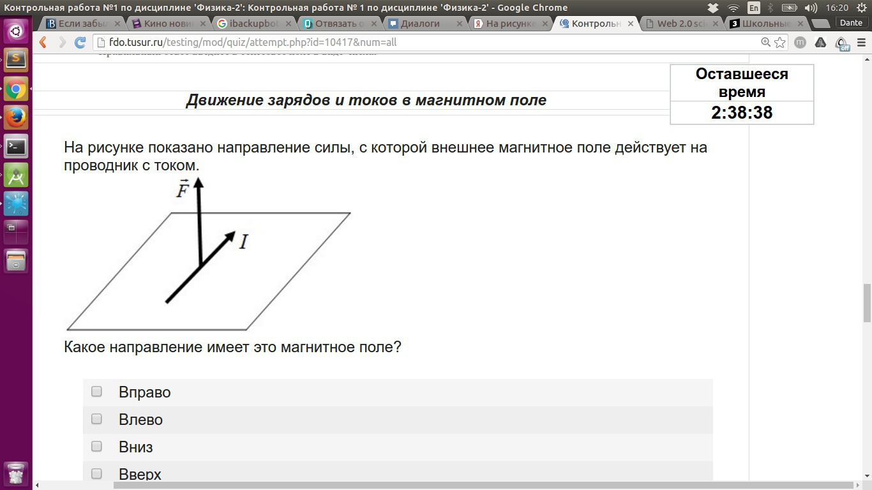Click question text 'Какое направление имеет это магнитное поле?'
This screenshot has height=490, width=872.
[x=232, y=348]
